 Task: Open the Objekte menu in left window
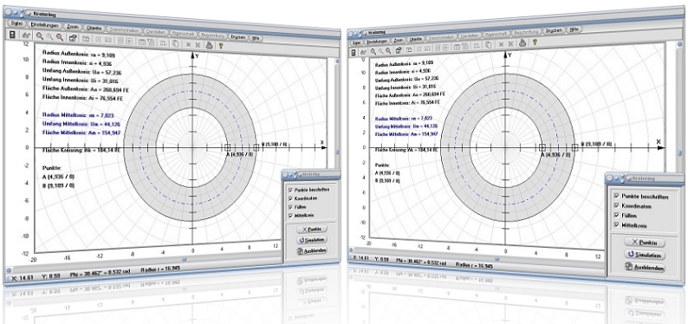coord(94,28)
